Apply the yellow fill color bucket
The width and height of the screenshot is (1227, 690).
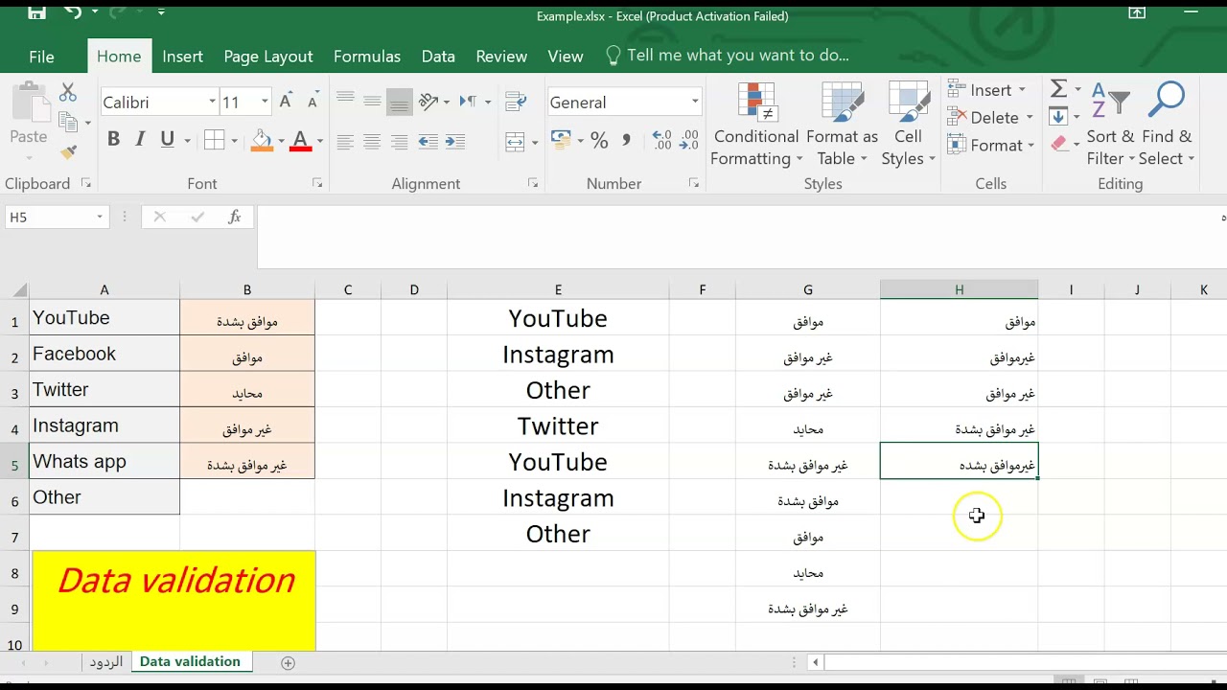pos(262,140)
